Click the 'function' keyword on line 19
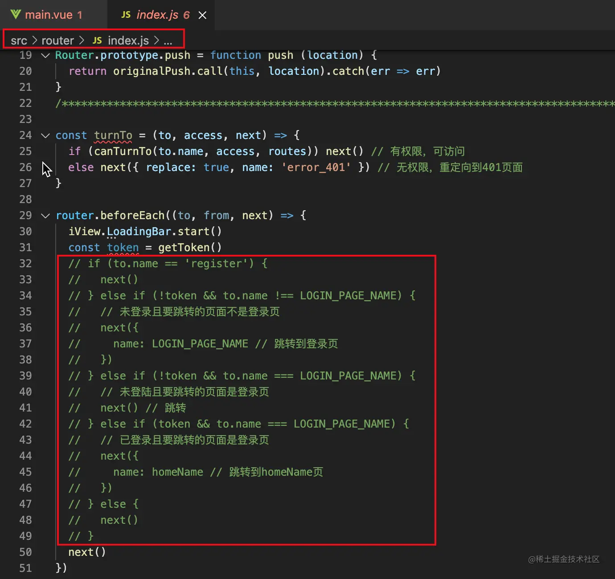This screenshot has width=615, height=579. coord(236,55)
